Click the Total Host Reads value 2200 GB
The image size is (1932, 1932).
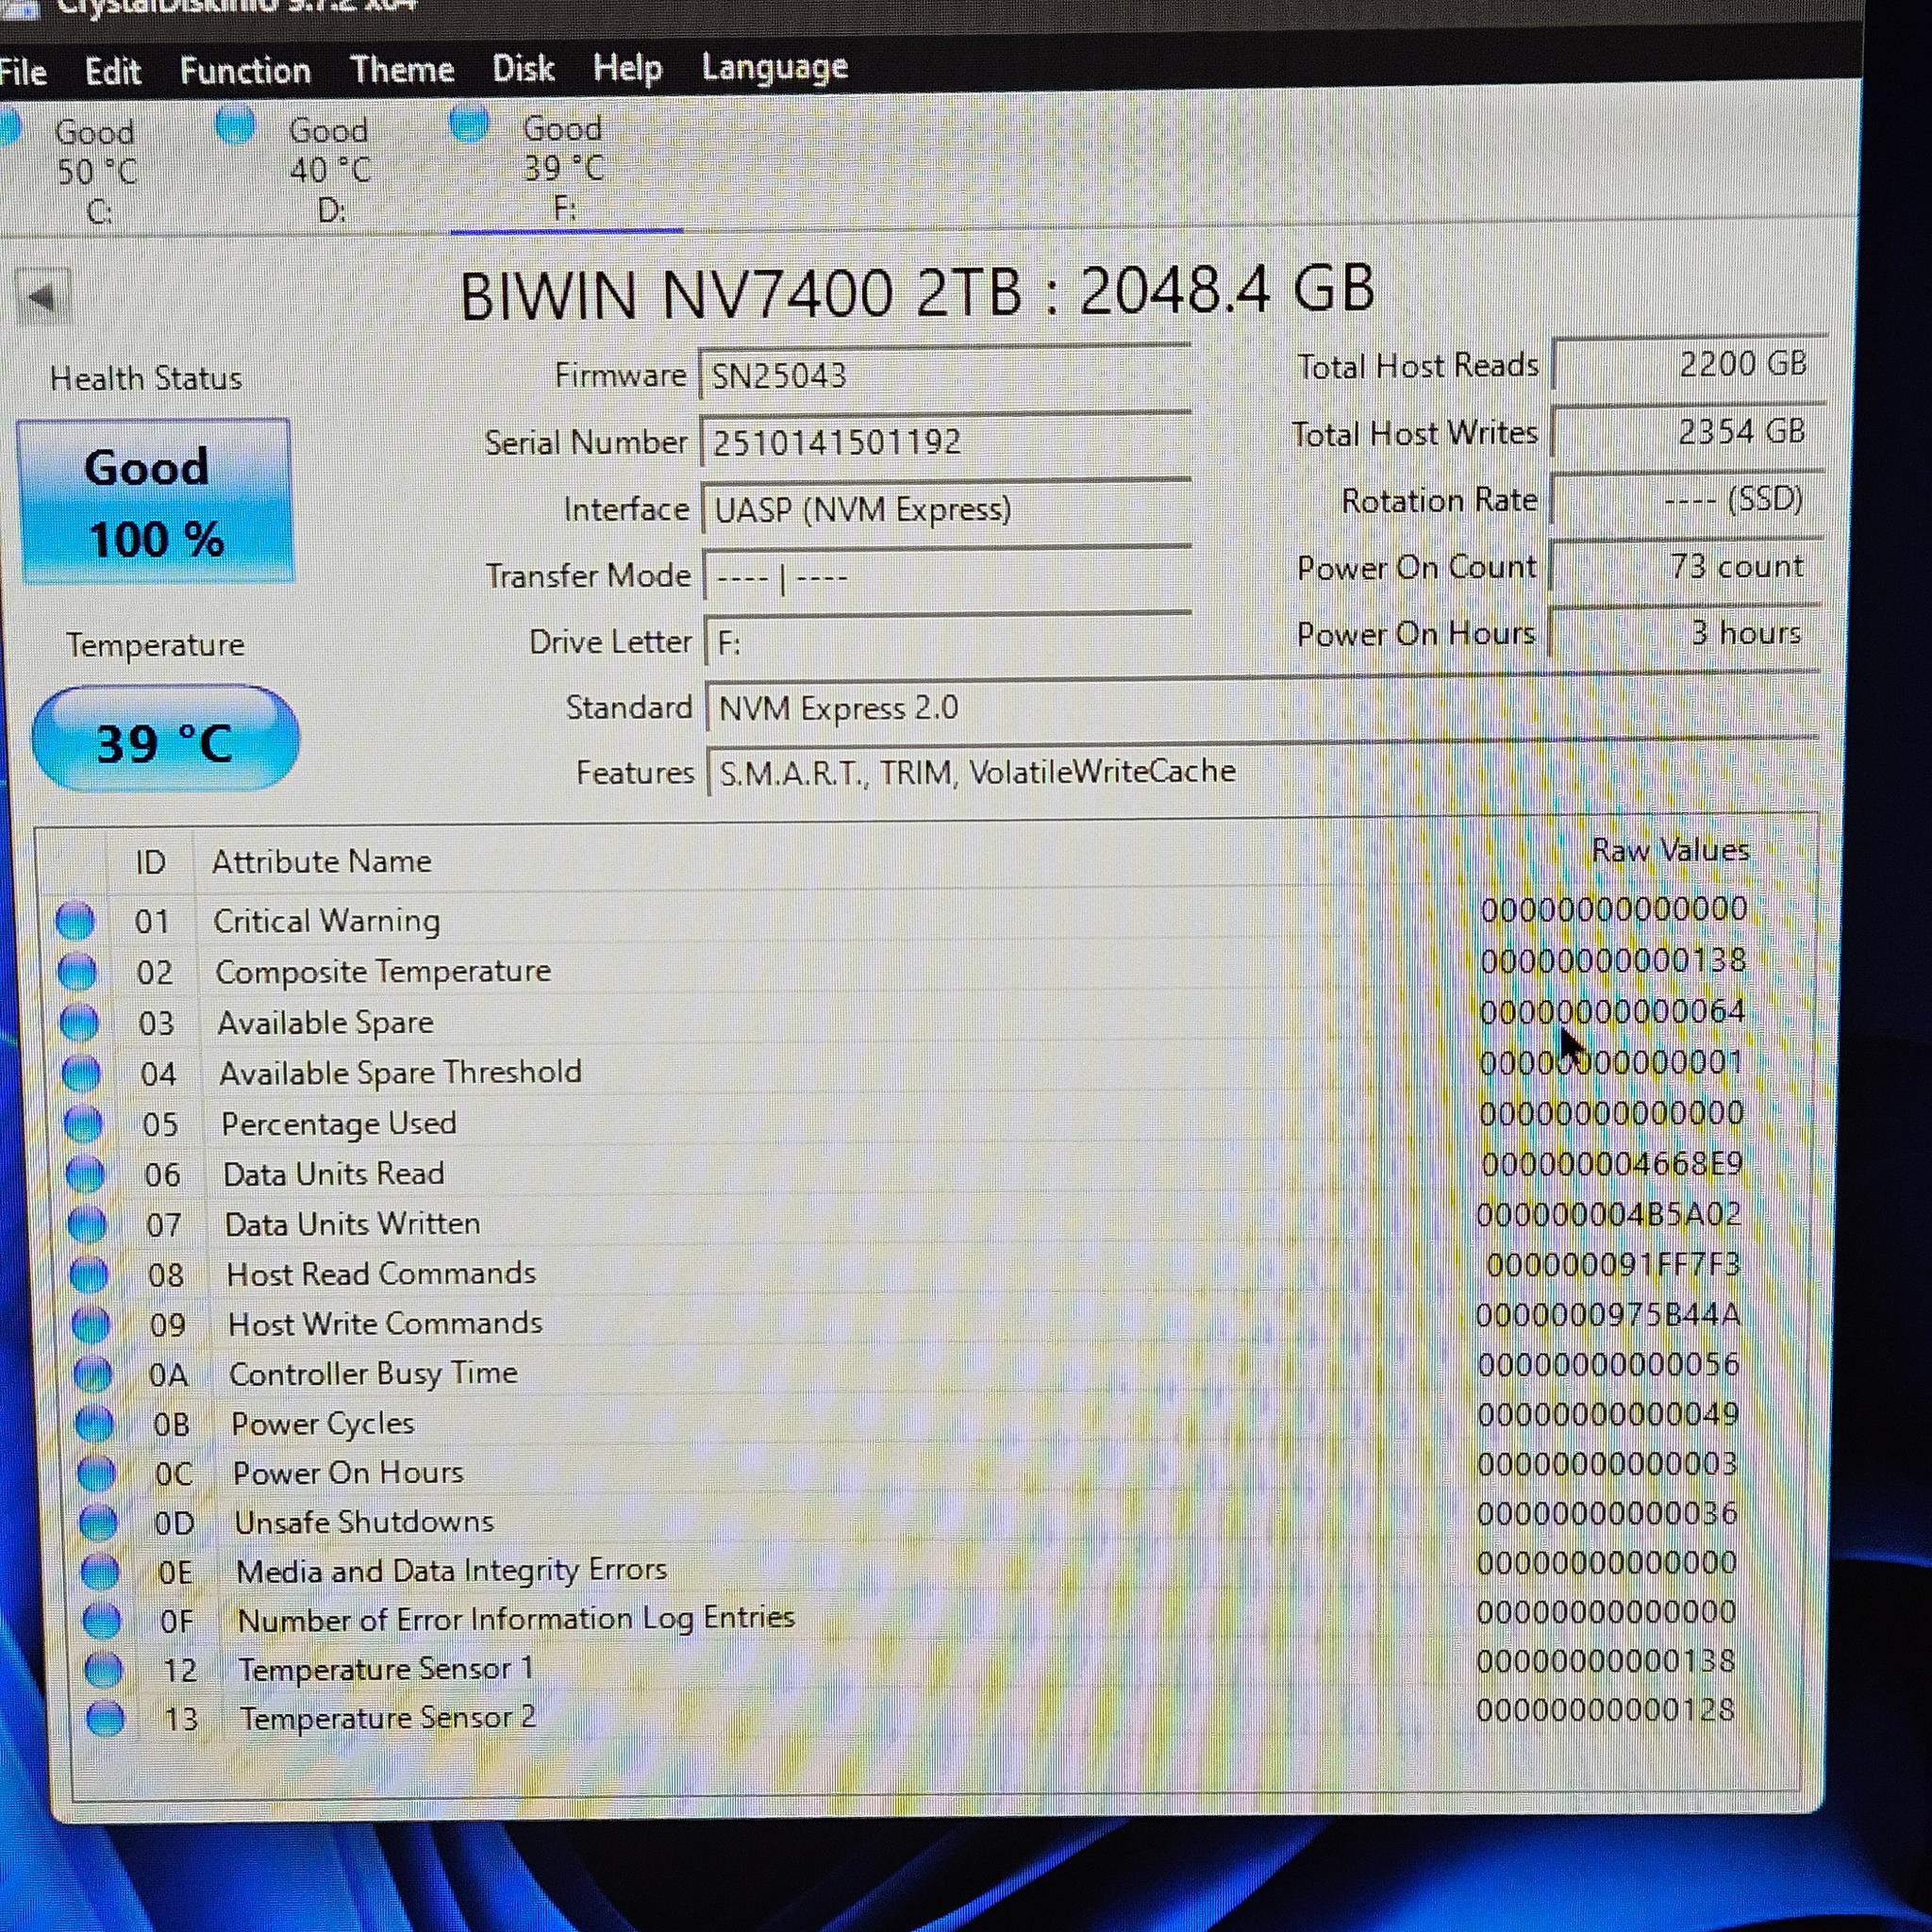tap(1689, 364)
